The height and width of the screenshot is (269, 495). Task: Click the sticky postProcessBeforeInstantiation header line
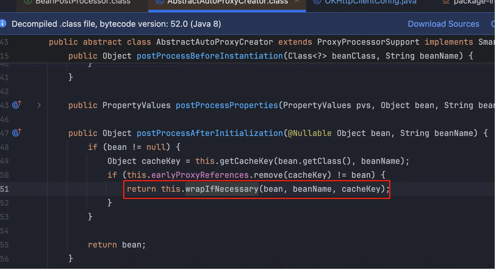pos(209,56)
